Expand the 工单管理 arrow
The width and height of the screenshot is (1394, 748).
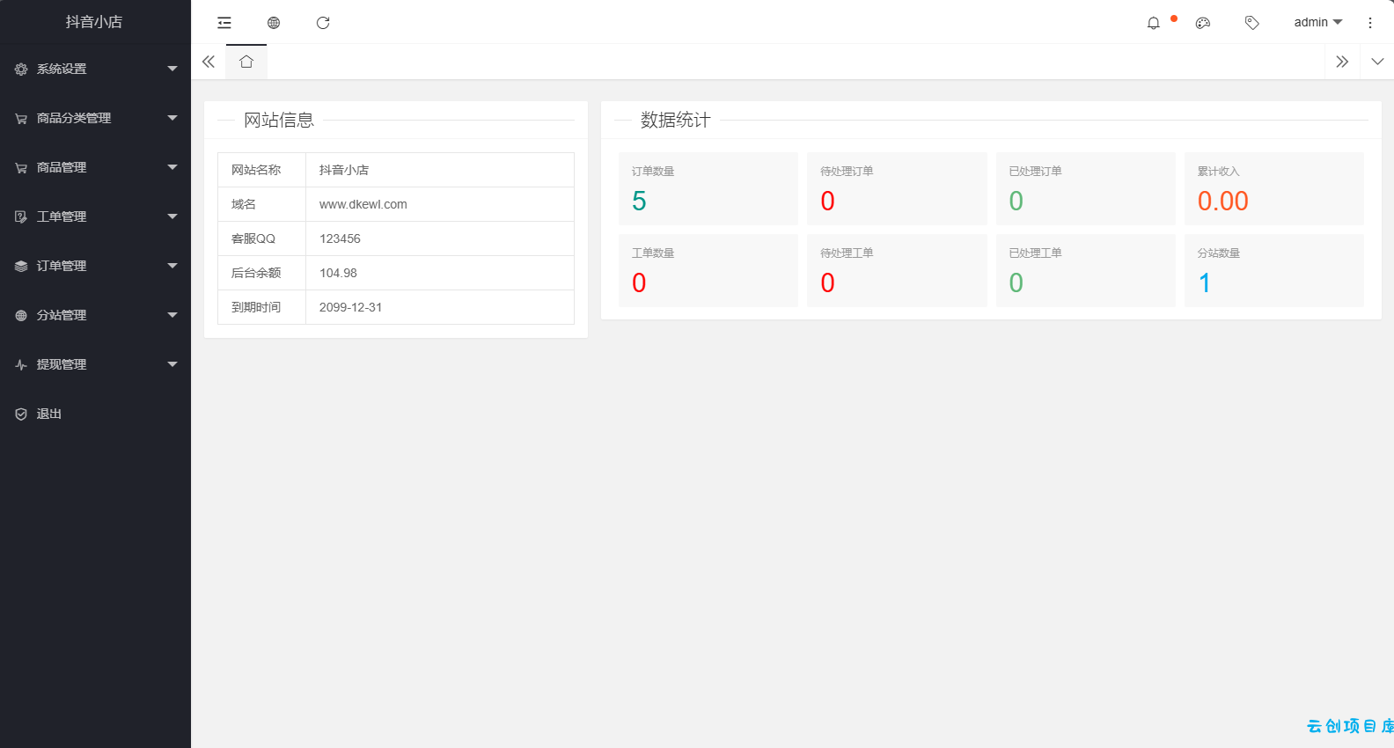click(172, 216)
